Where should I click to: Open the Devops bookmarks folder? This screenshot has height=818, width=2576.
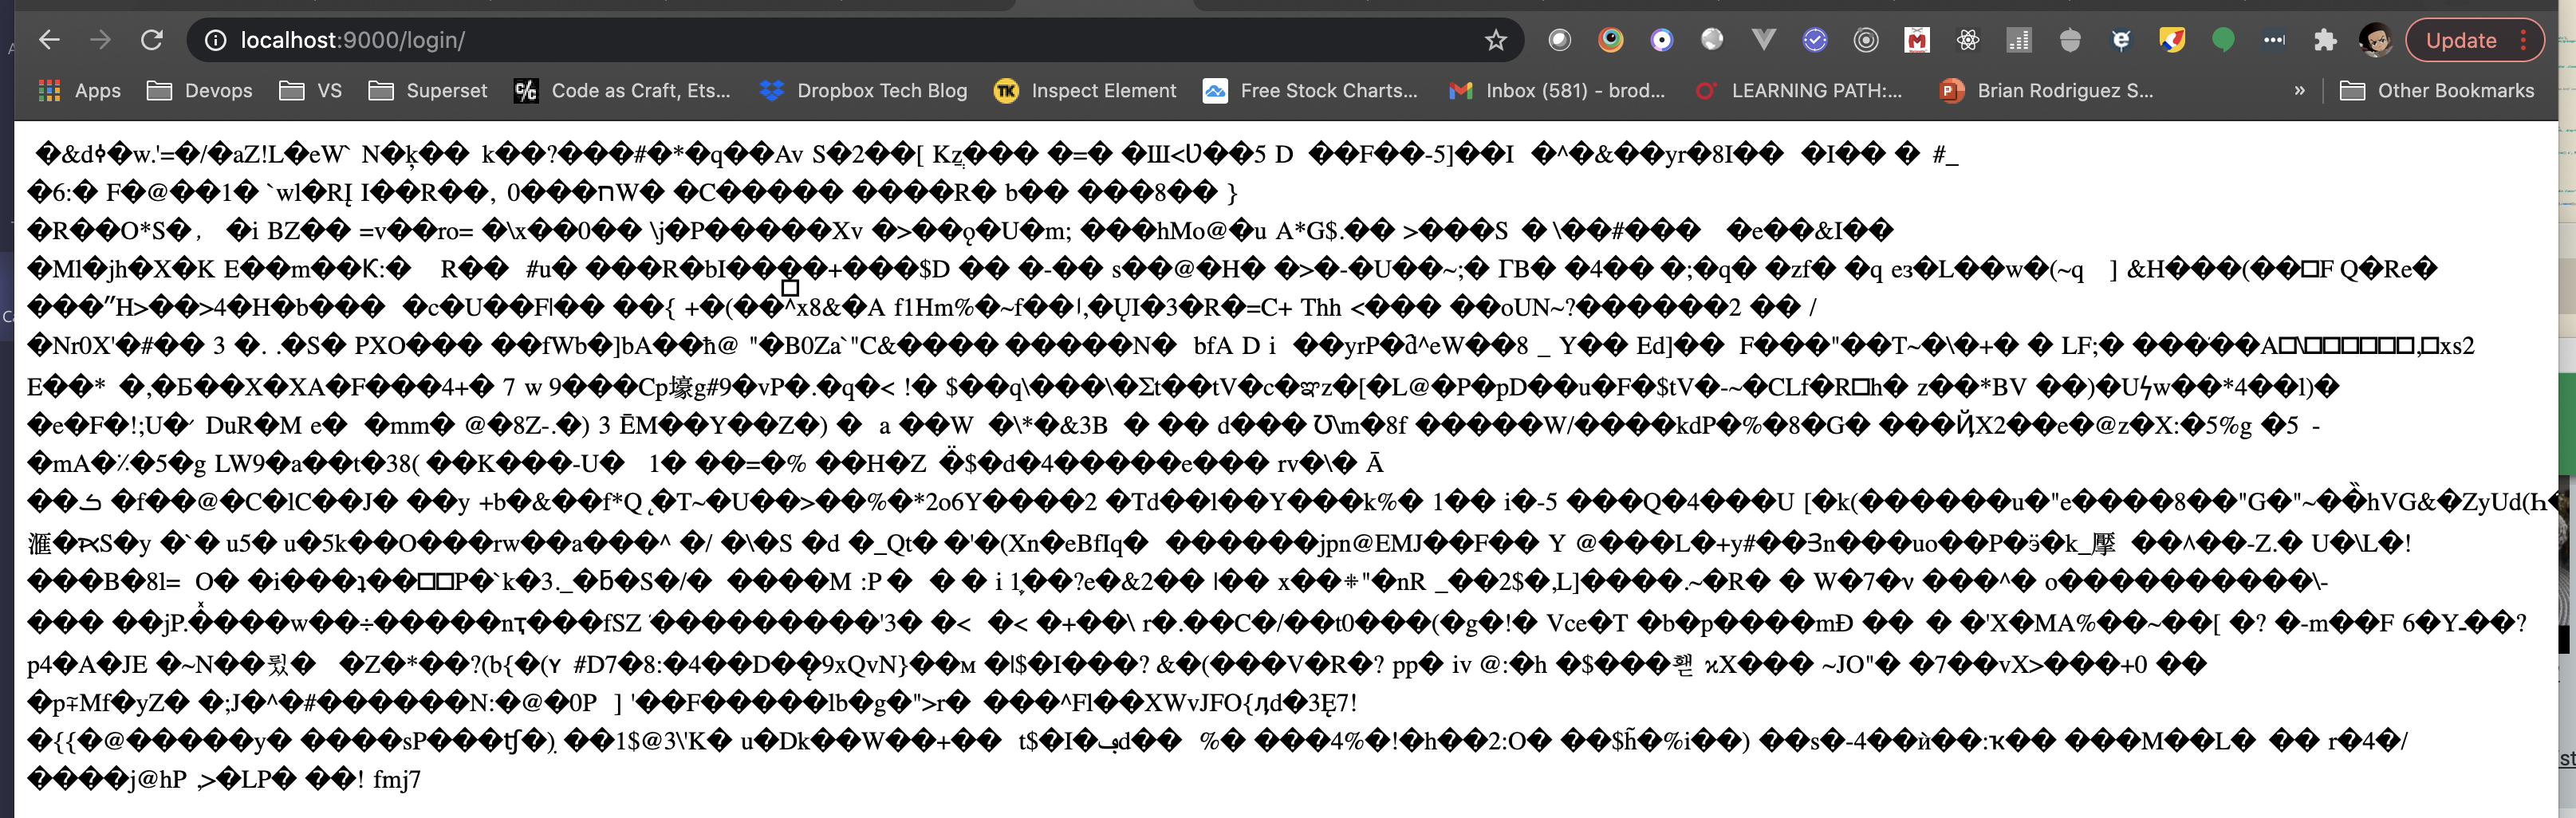(x=200, y=90)
